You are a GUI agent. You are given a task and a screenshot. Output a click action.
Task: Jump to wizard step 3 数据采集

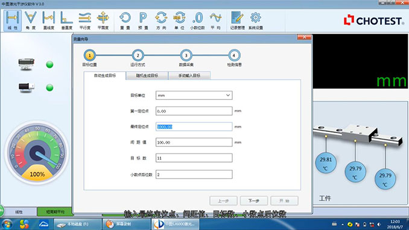tap(186, 55)
